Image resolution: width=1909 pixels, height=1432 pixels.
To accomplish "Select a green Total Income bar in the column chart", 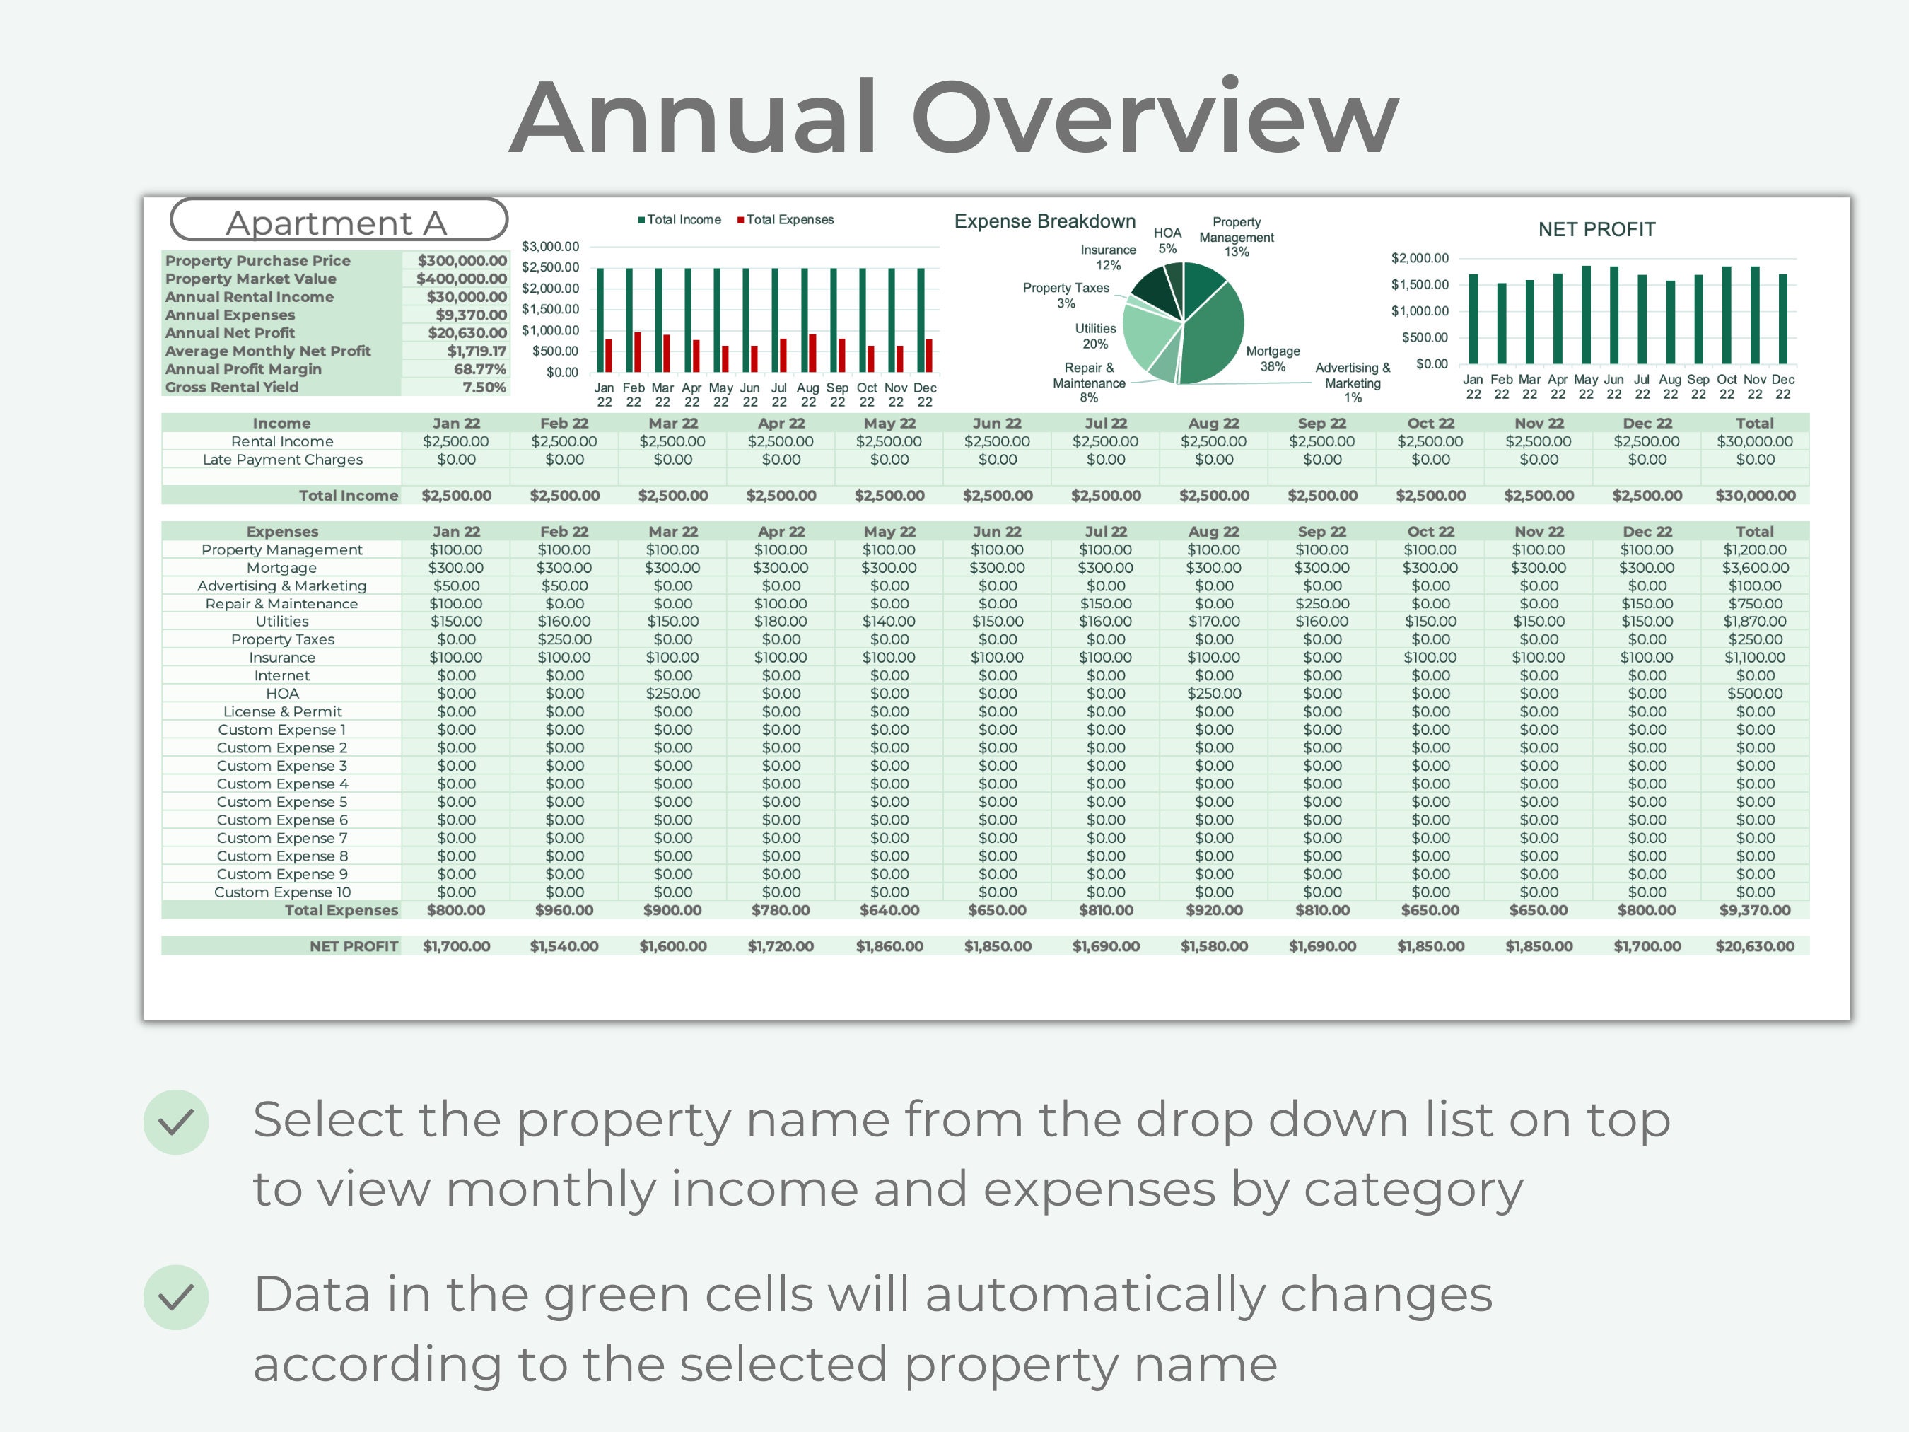I will [x=602, y=320].
